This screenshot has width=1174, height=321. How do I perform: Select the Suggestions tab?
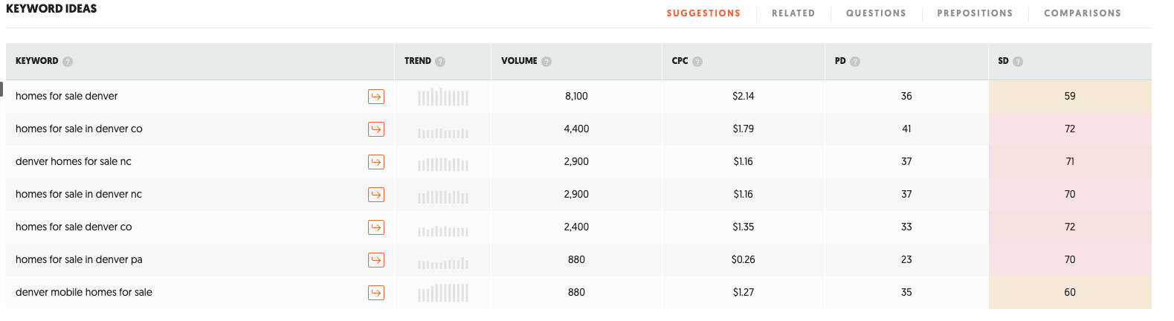point(703,13)
